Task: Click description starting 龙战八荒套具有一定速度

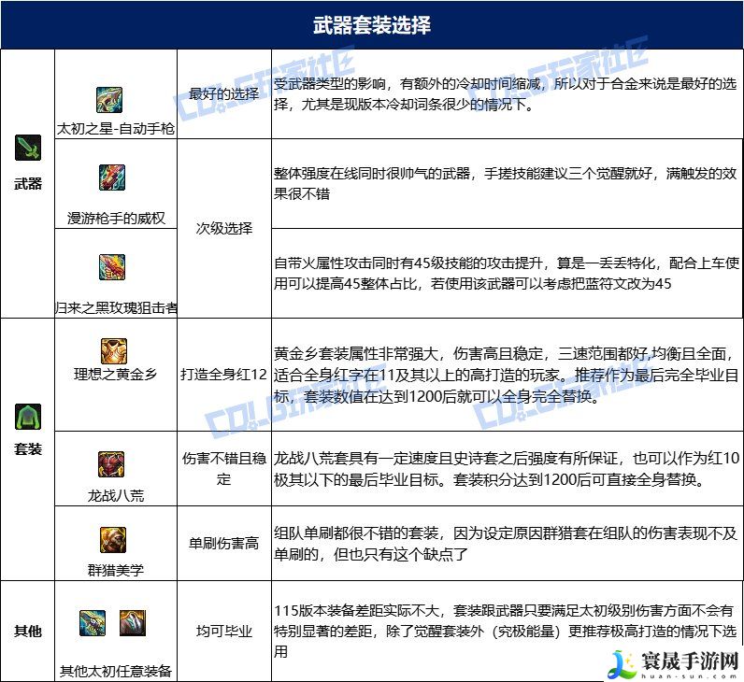Action: click(x=507, y=469)
